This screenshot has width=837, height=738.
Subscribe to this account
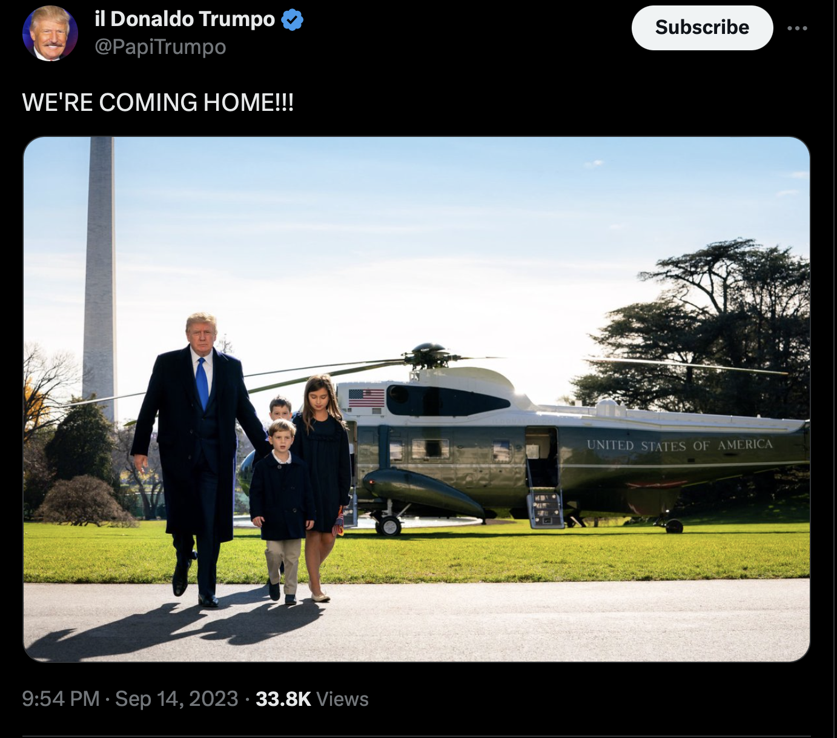coord(702,28)
